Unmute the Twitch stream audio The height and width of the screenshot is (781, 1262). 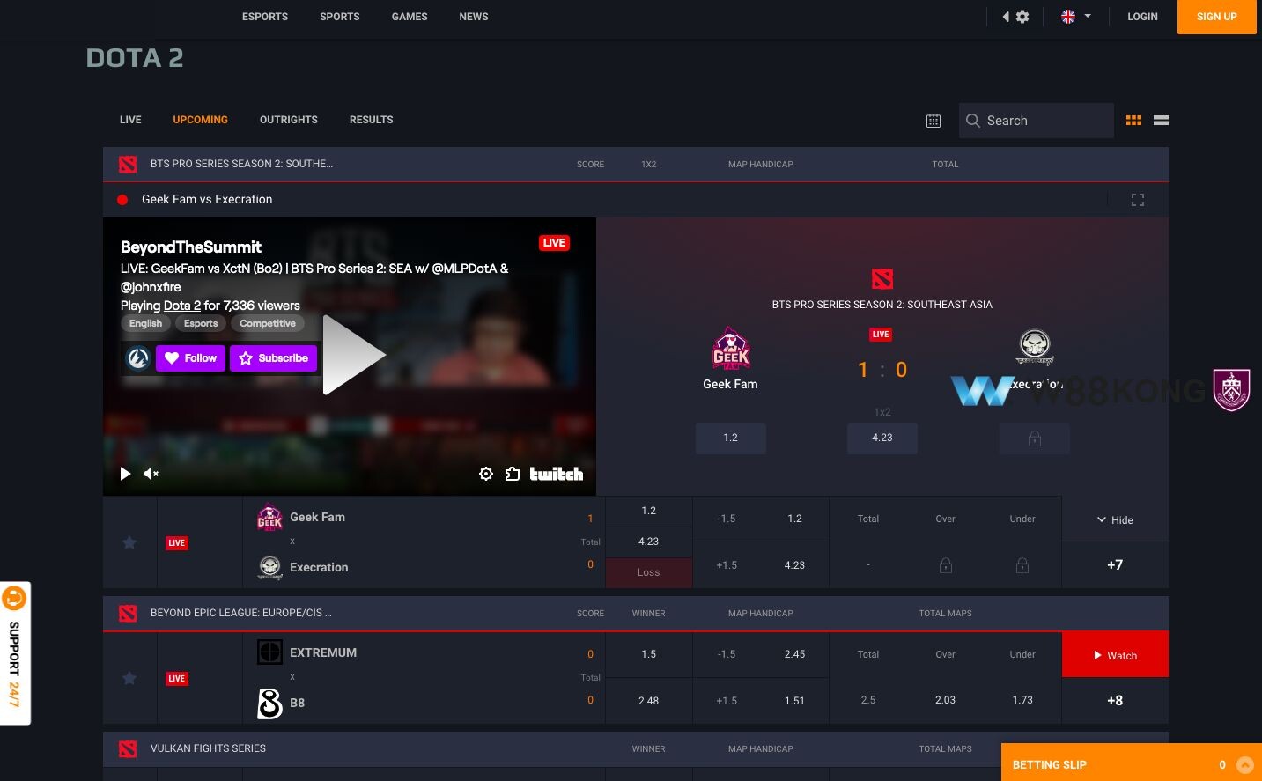click(x=151, y=474)
